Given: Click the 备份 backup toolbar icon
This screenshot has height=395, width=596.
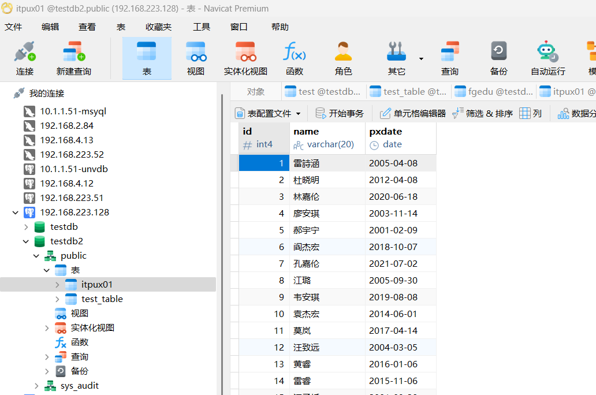Looking at the screenshot, I should pyautogui.click(x=498, y=58).
